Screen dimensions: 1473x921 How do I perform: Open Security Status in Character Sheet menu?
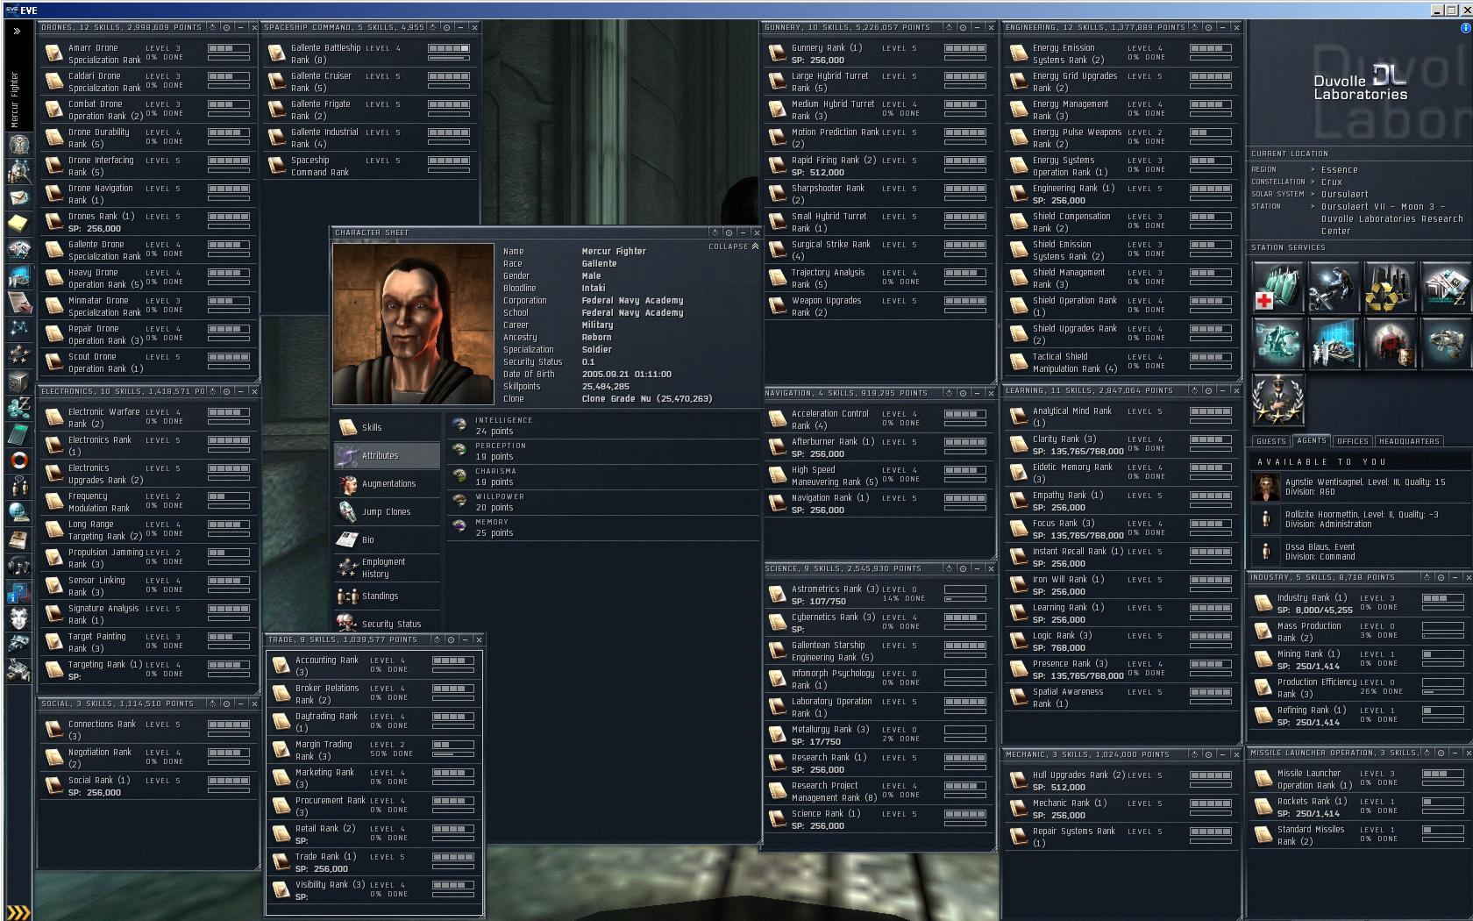[x=387, y=625]
